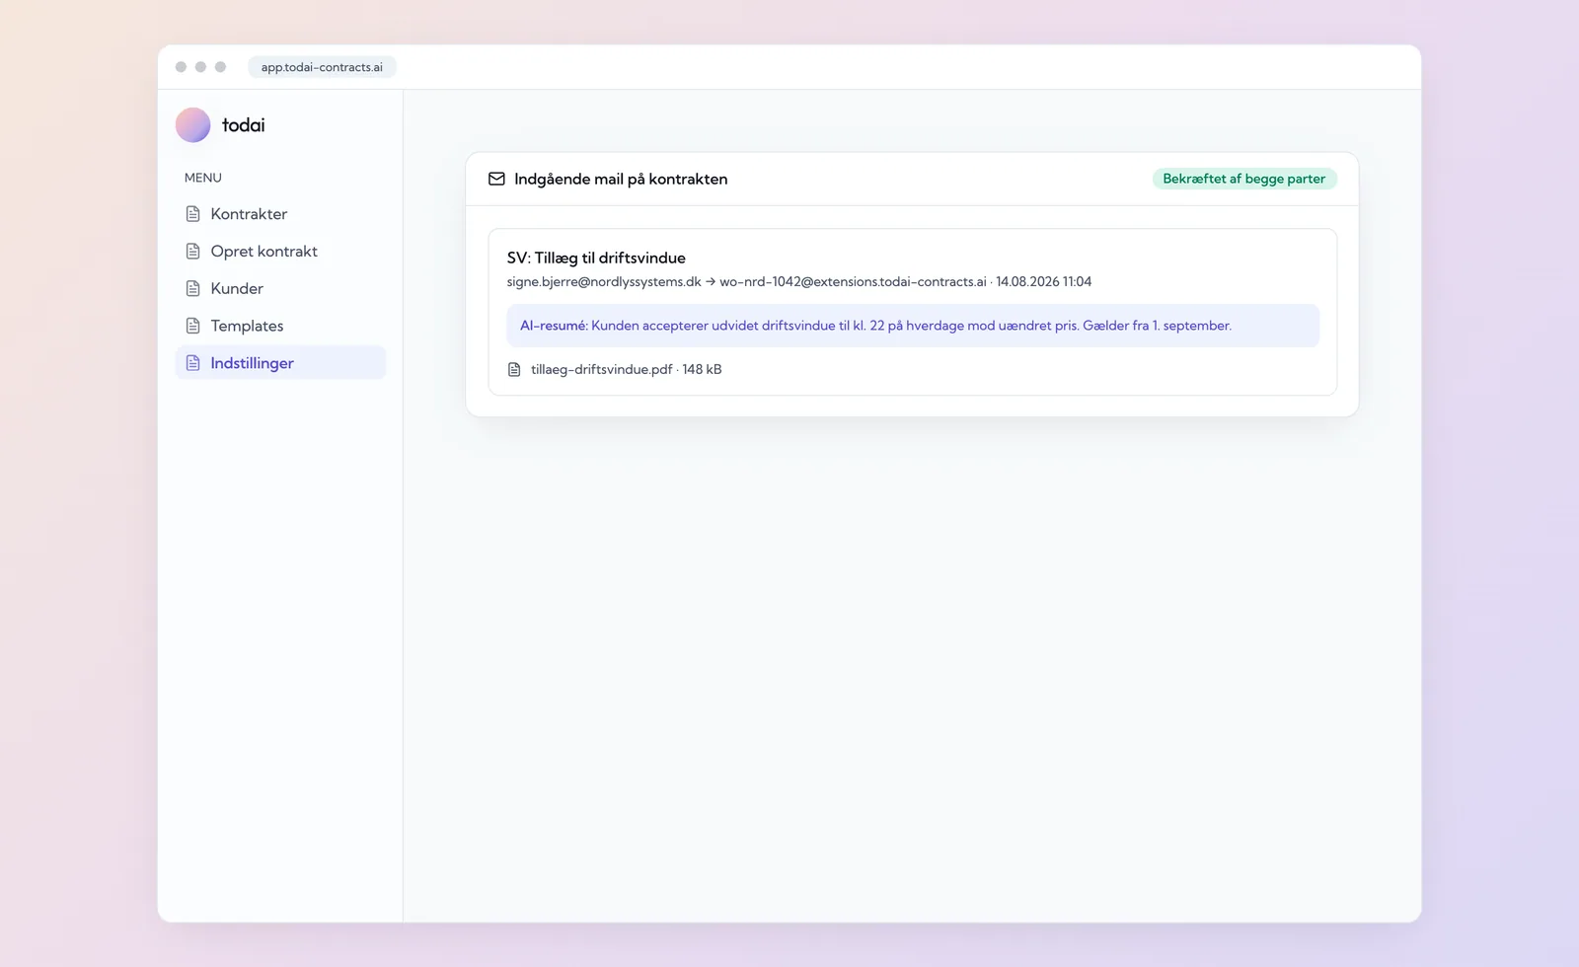Click mail subject SV: Tillæg til driftsvindue
This screenshot has height=967, width=1579.
(x=596, y=258)
